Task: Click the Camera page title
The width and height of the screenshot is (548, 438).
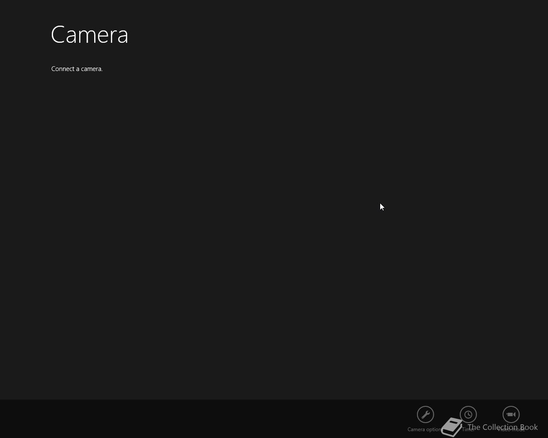Action: [x=89, y=35]
